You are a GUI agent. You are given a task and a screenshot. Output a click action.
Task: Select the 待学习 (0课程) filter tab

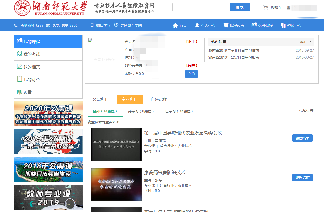point(141,111)
